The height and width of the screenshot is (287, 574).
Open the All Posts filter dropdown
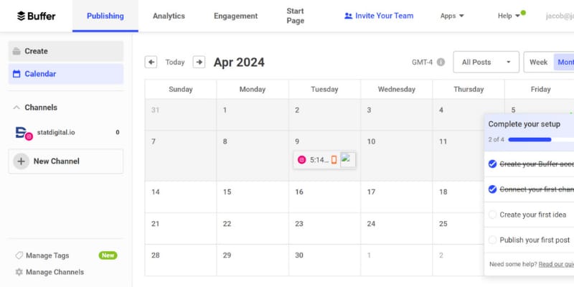[x=486, y=62]
